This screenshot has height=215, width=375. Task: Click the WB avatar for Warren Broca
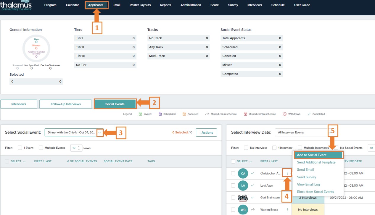(x=243, y=210)
